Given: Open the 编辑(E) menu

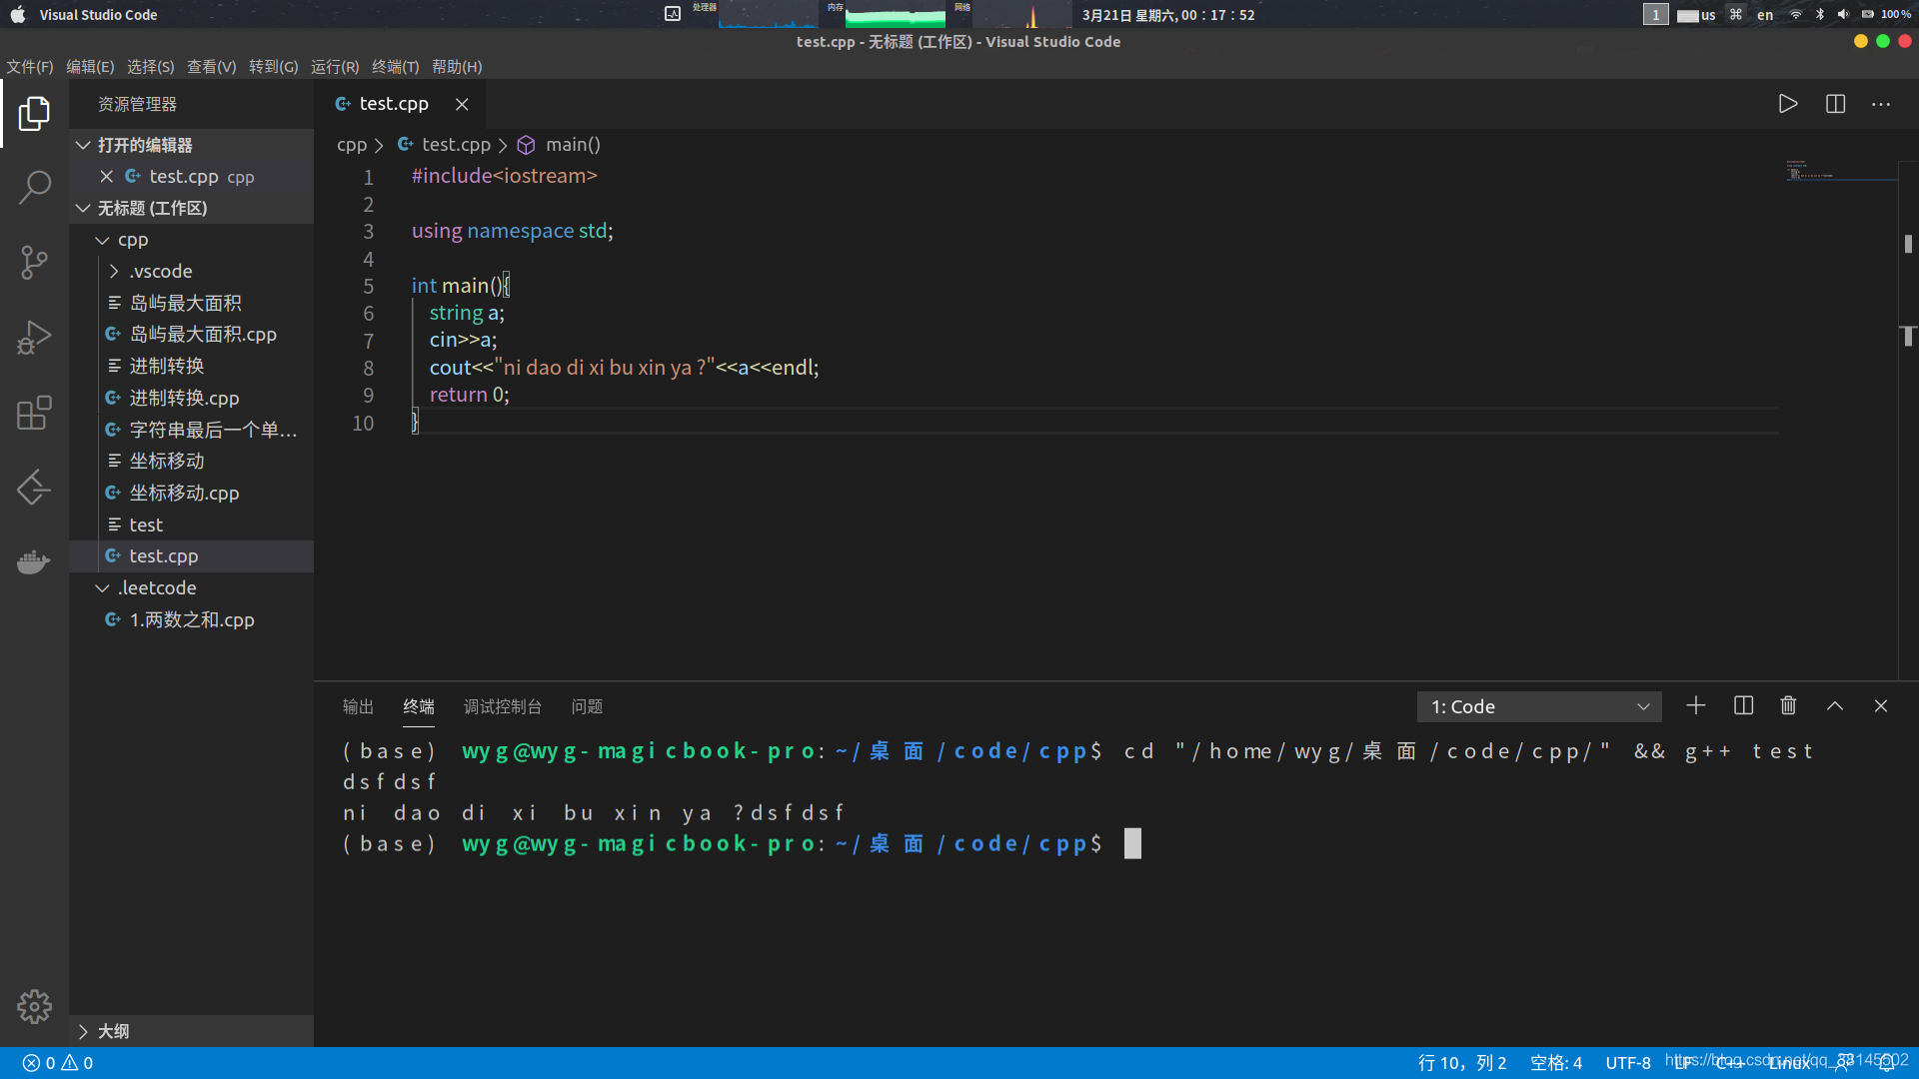Looking at the screenshot, I should coord(90,67).
